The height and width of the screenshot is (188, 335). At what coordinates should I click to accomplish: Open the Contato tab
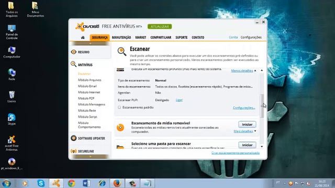pos(198,38)
